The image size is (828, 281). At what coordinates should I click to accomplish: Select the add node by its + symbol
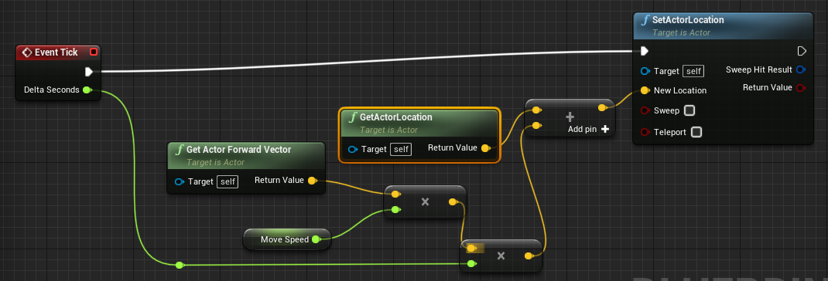pyautogui.click(x=570, y=117)
